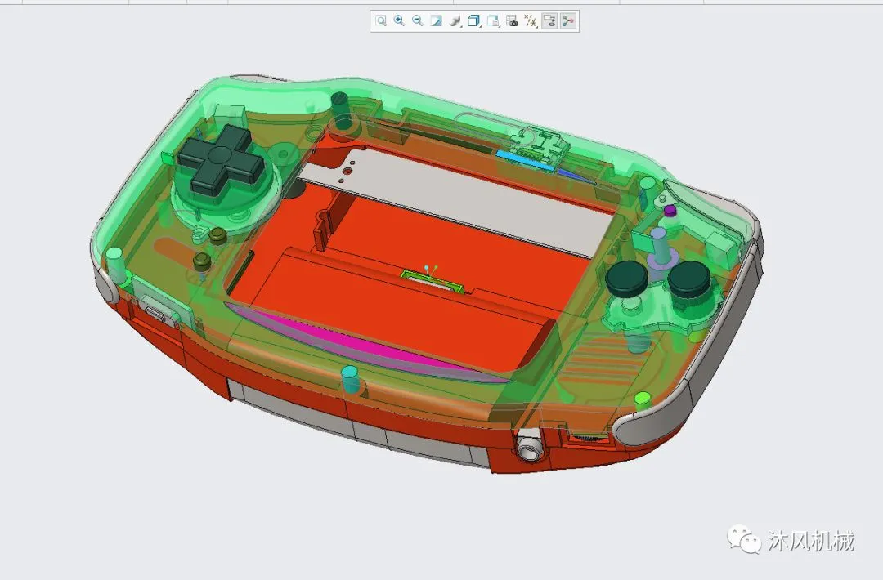Open the Display Style shading dropdown

click(455, 20)
